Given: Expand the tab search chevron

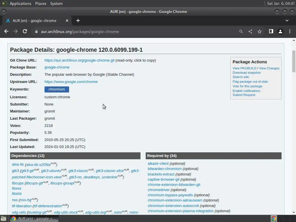Looking at the screenshot, I should point(287,21).
